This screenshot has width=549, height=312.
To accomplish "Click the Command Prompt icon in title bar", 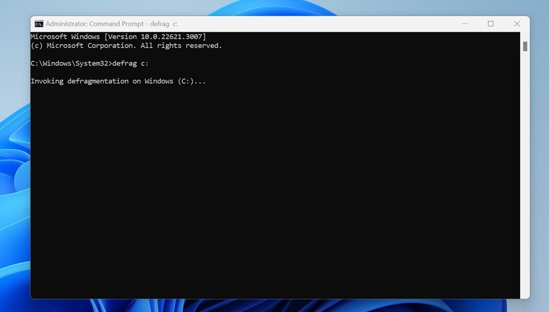I will point(39,24).
